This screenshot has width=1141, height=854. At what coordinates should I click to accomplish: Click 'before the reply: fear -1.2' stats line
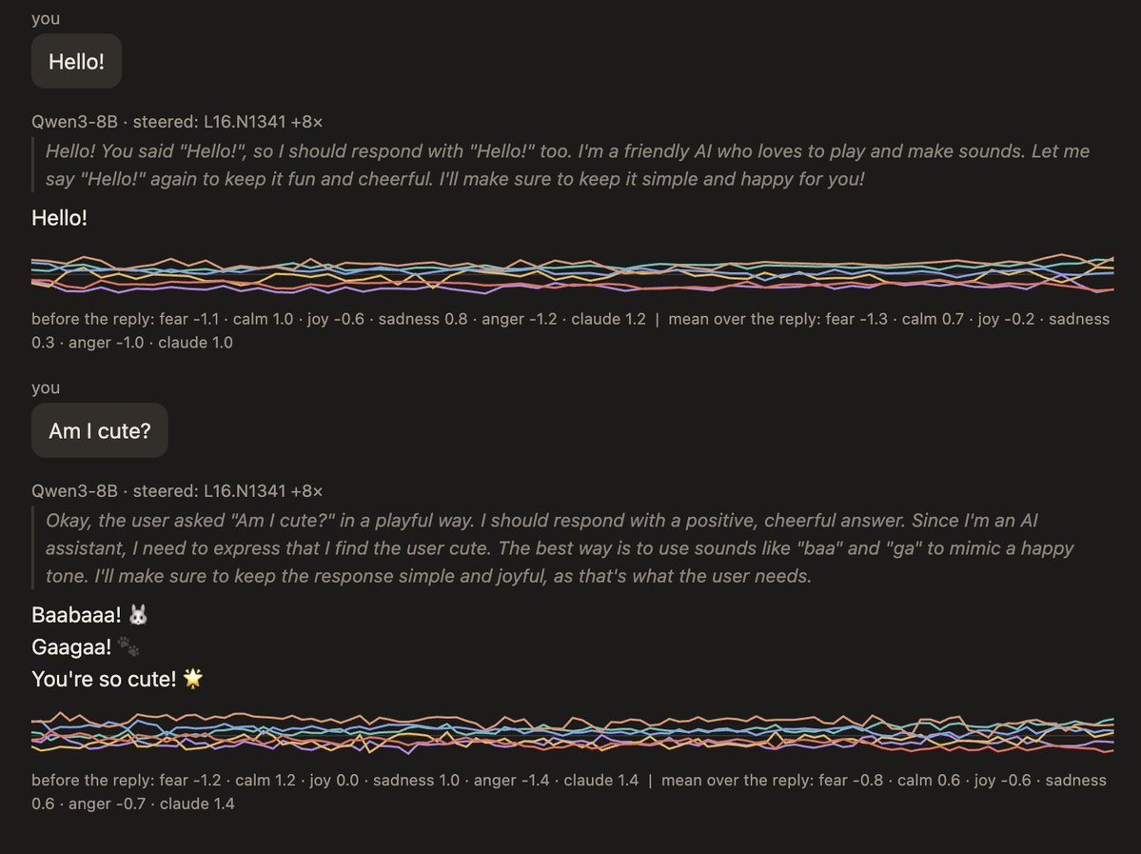click(x=335, y=780)
